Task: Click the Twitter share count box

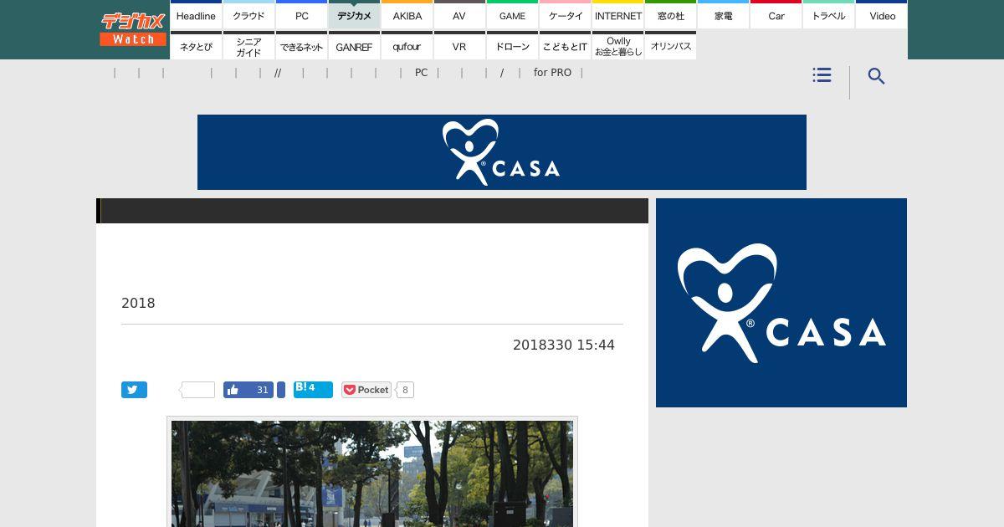Action: [x=197, y=390]
